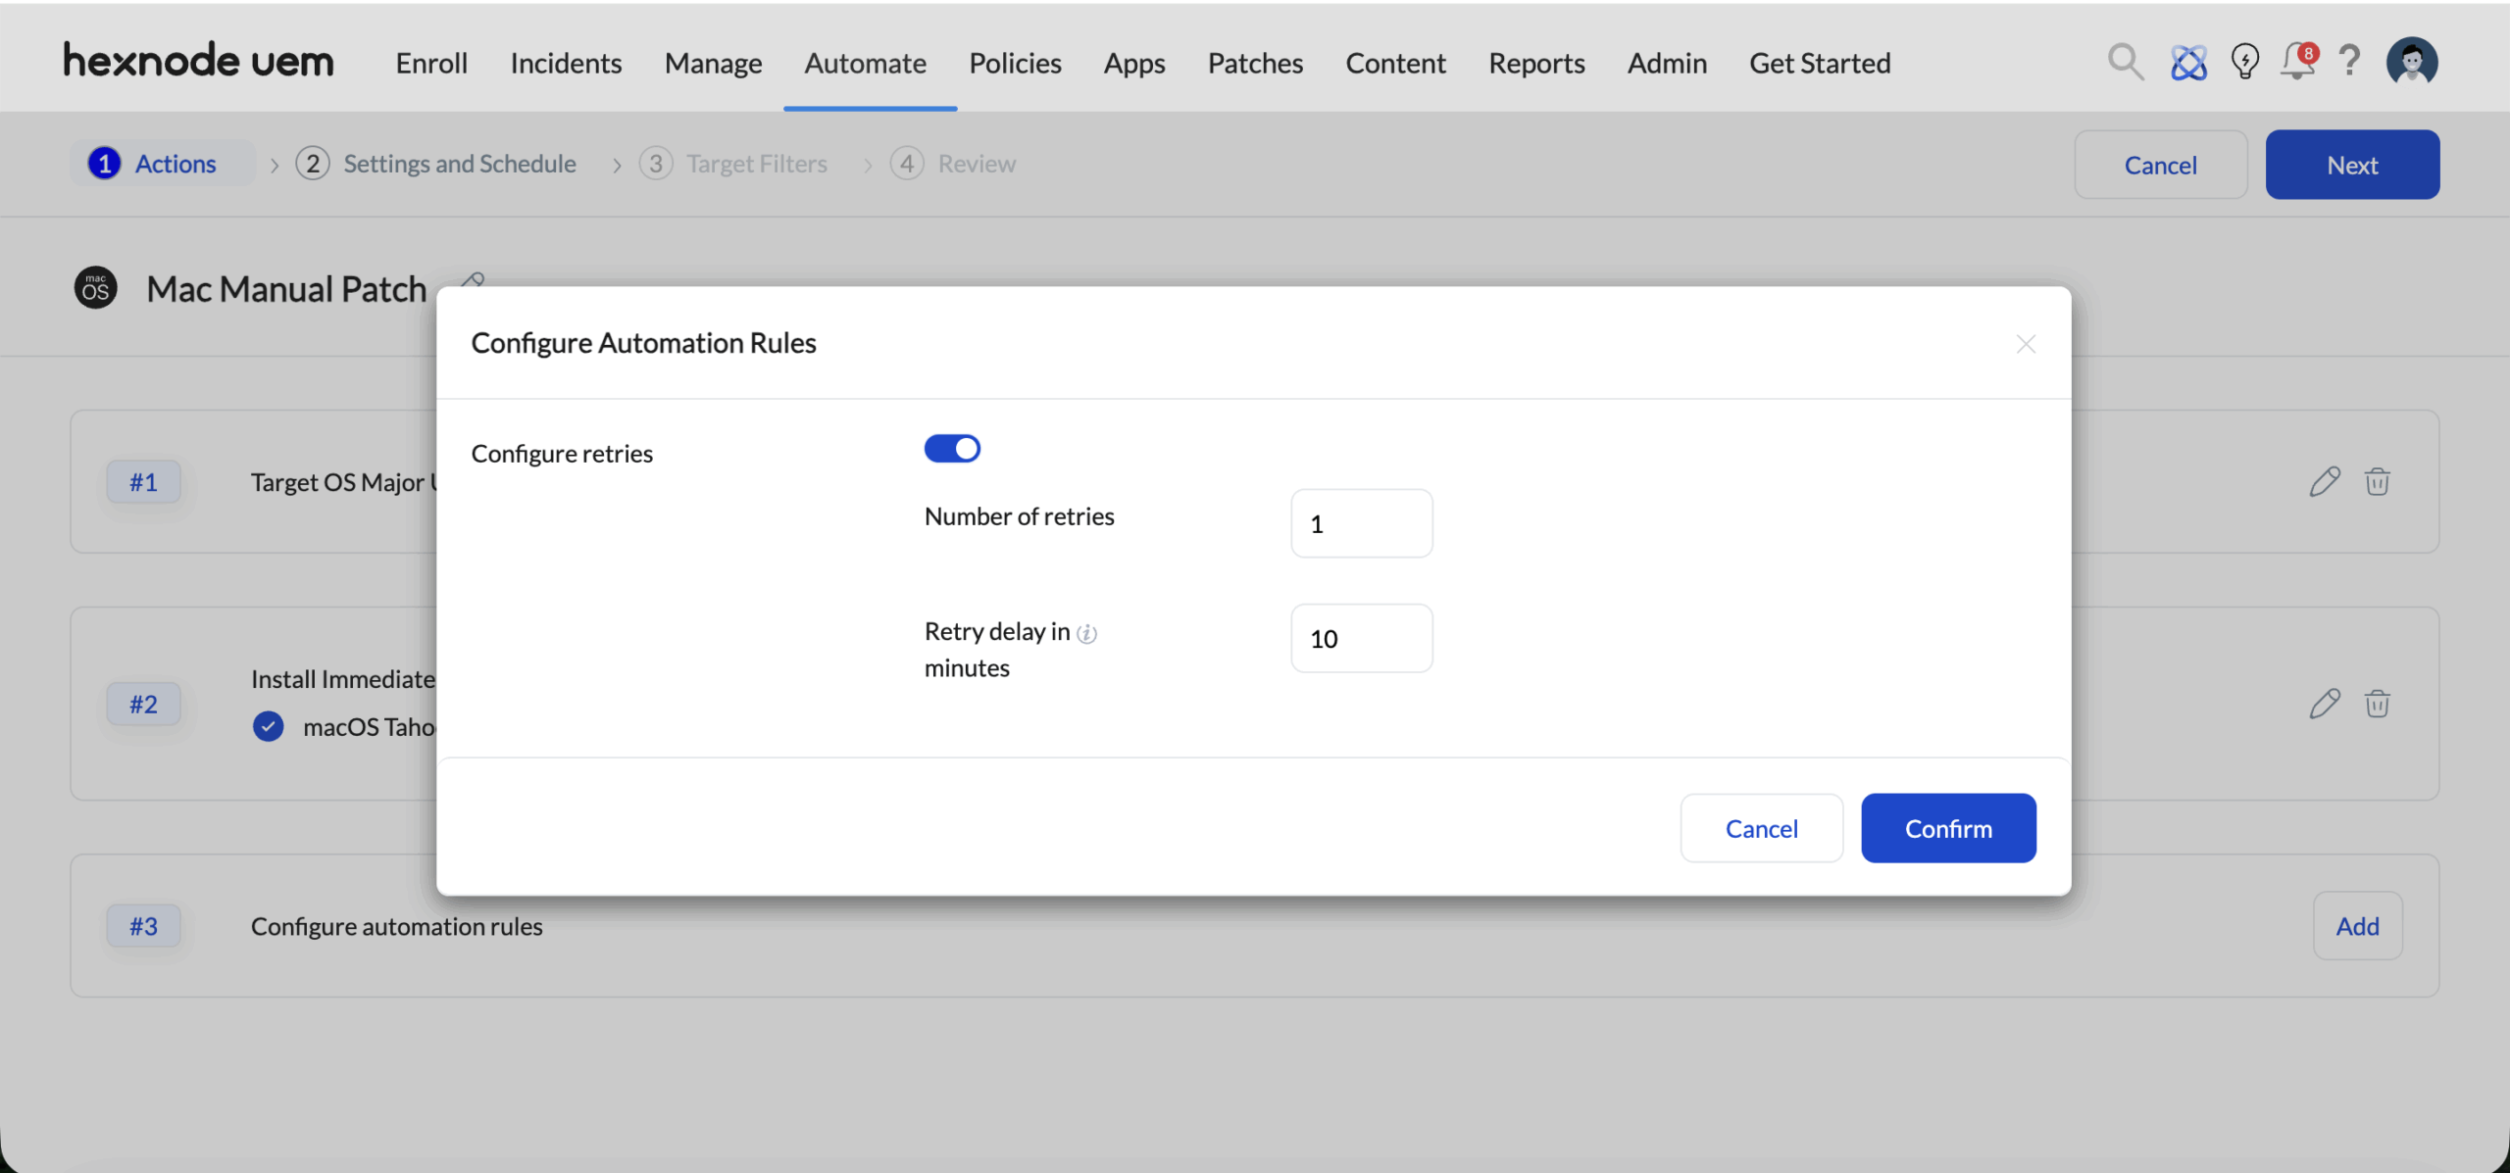The width and height of the screenshot is (2510, 1173).
Task: Click the top Cancel button beside Next
Action: click(x=2160, y=165)
